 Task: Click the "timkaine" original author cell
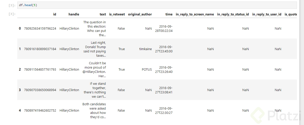pos(146,49)
